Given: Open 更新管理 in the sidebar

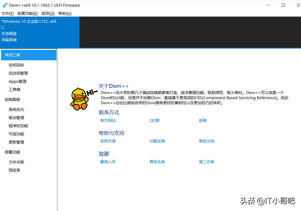Looking at the screenshot, I should click(x=16, y=142).
